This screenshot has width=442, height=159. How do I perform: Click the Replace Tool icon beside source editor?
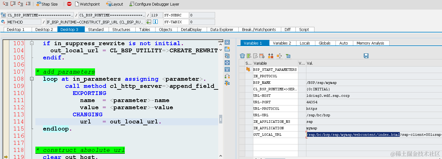[227, 56]
